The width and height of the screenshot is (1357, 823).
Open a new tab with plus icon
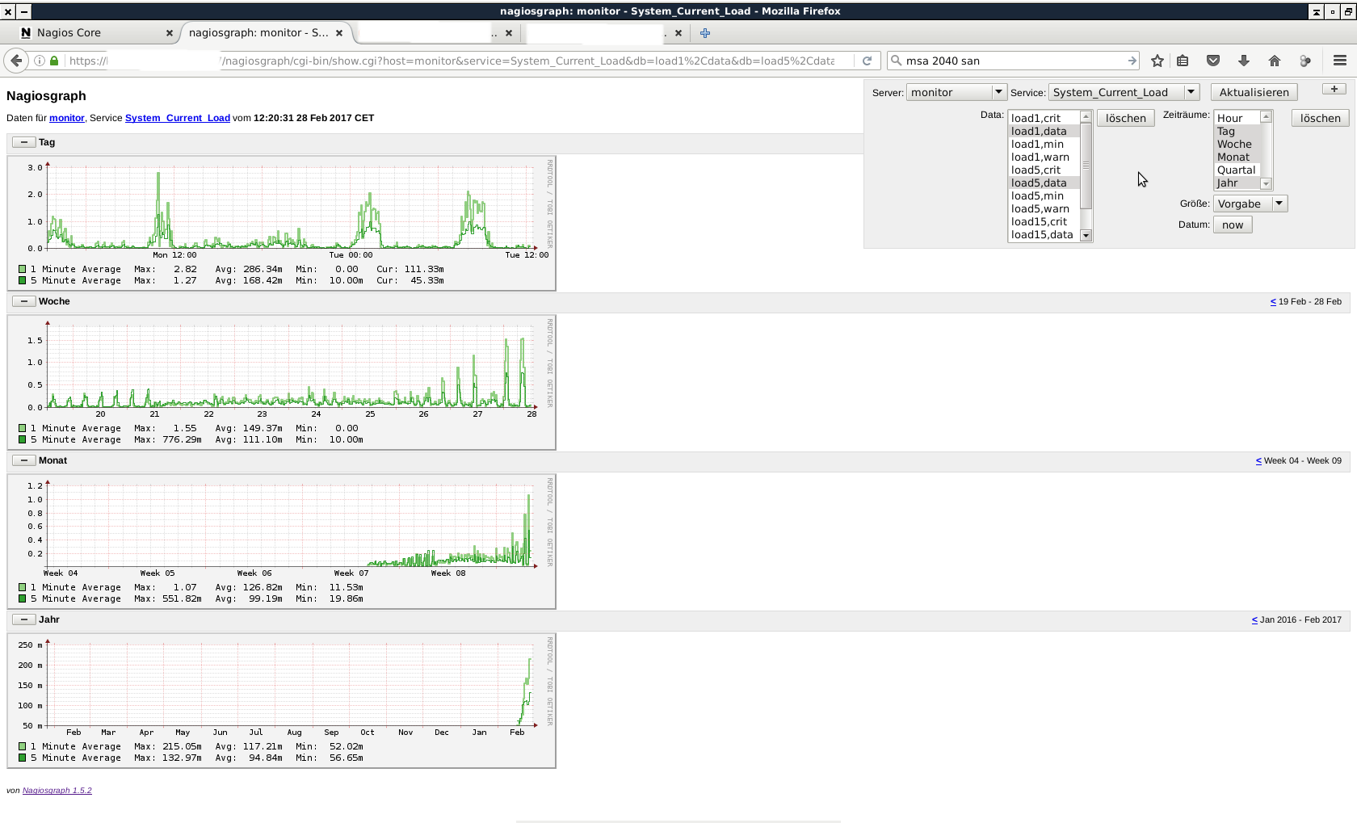tap(705, 33)
